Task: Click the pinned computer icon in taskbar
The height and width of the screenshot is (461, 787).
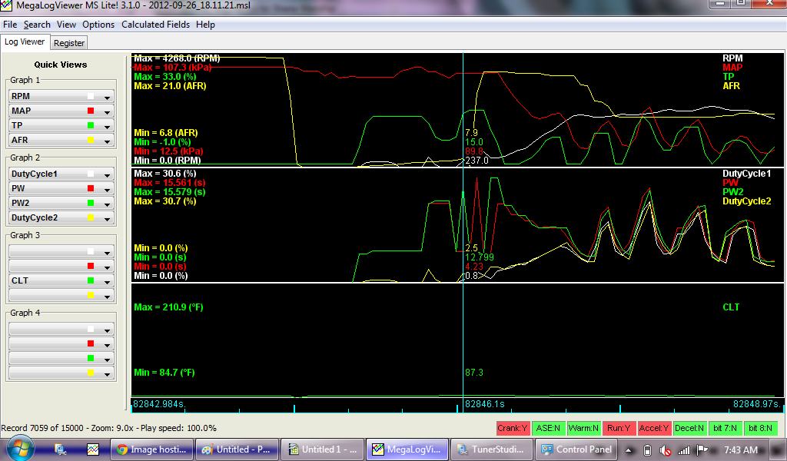Action: [61, 449]
